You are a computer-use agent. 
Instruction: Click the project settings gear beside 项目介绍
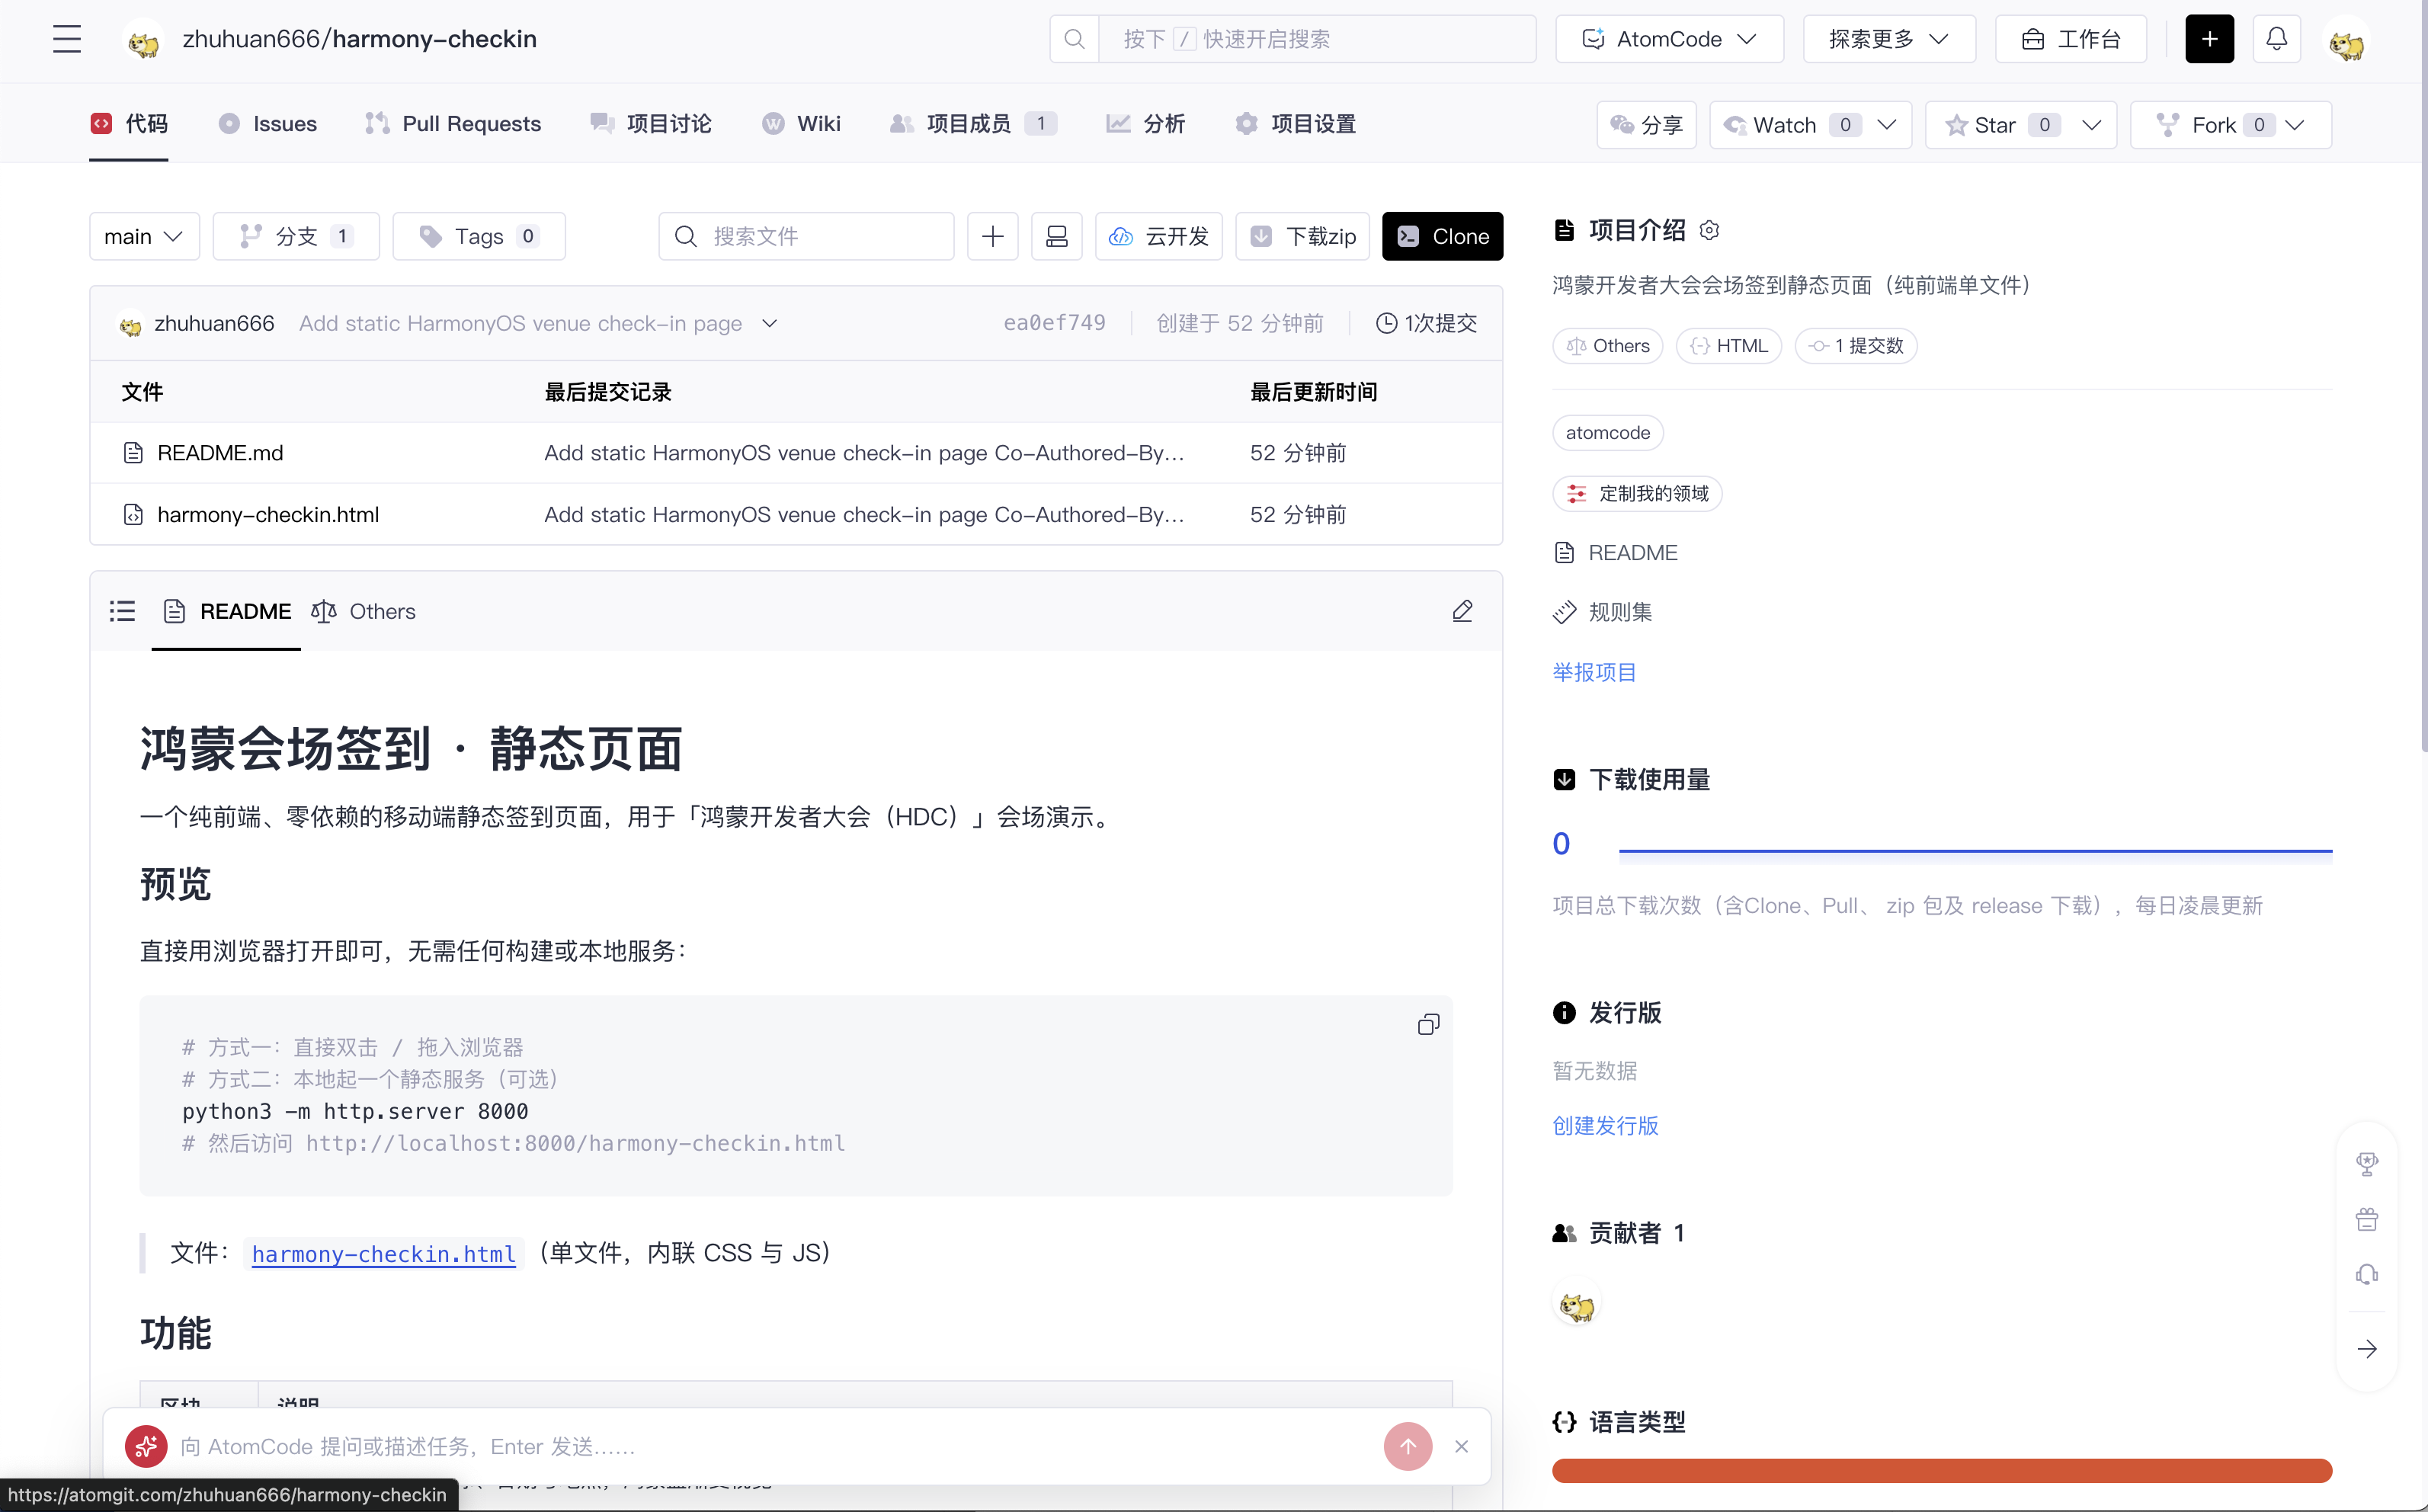tap(1709, 230)
